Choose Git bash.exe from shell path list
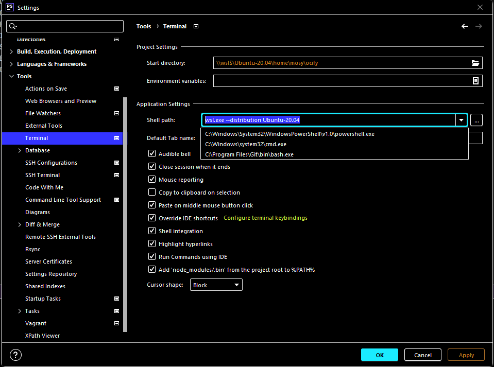Screen dimensions: 494x367 334,154
